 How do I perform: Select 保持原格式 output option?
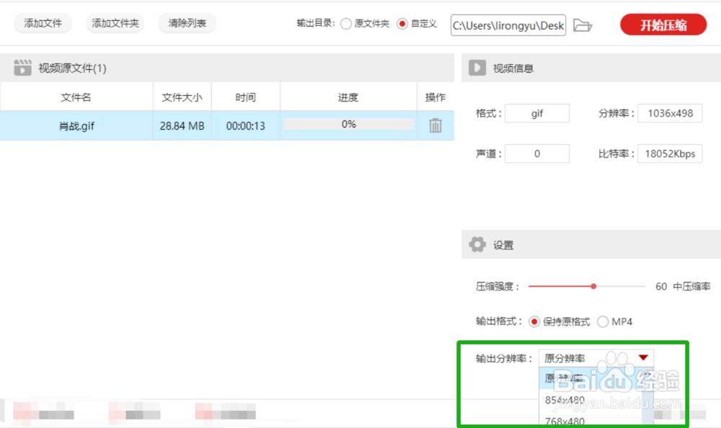534,321
